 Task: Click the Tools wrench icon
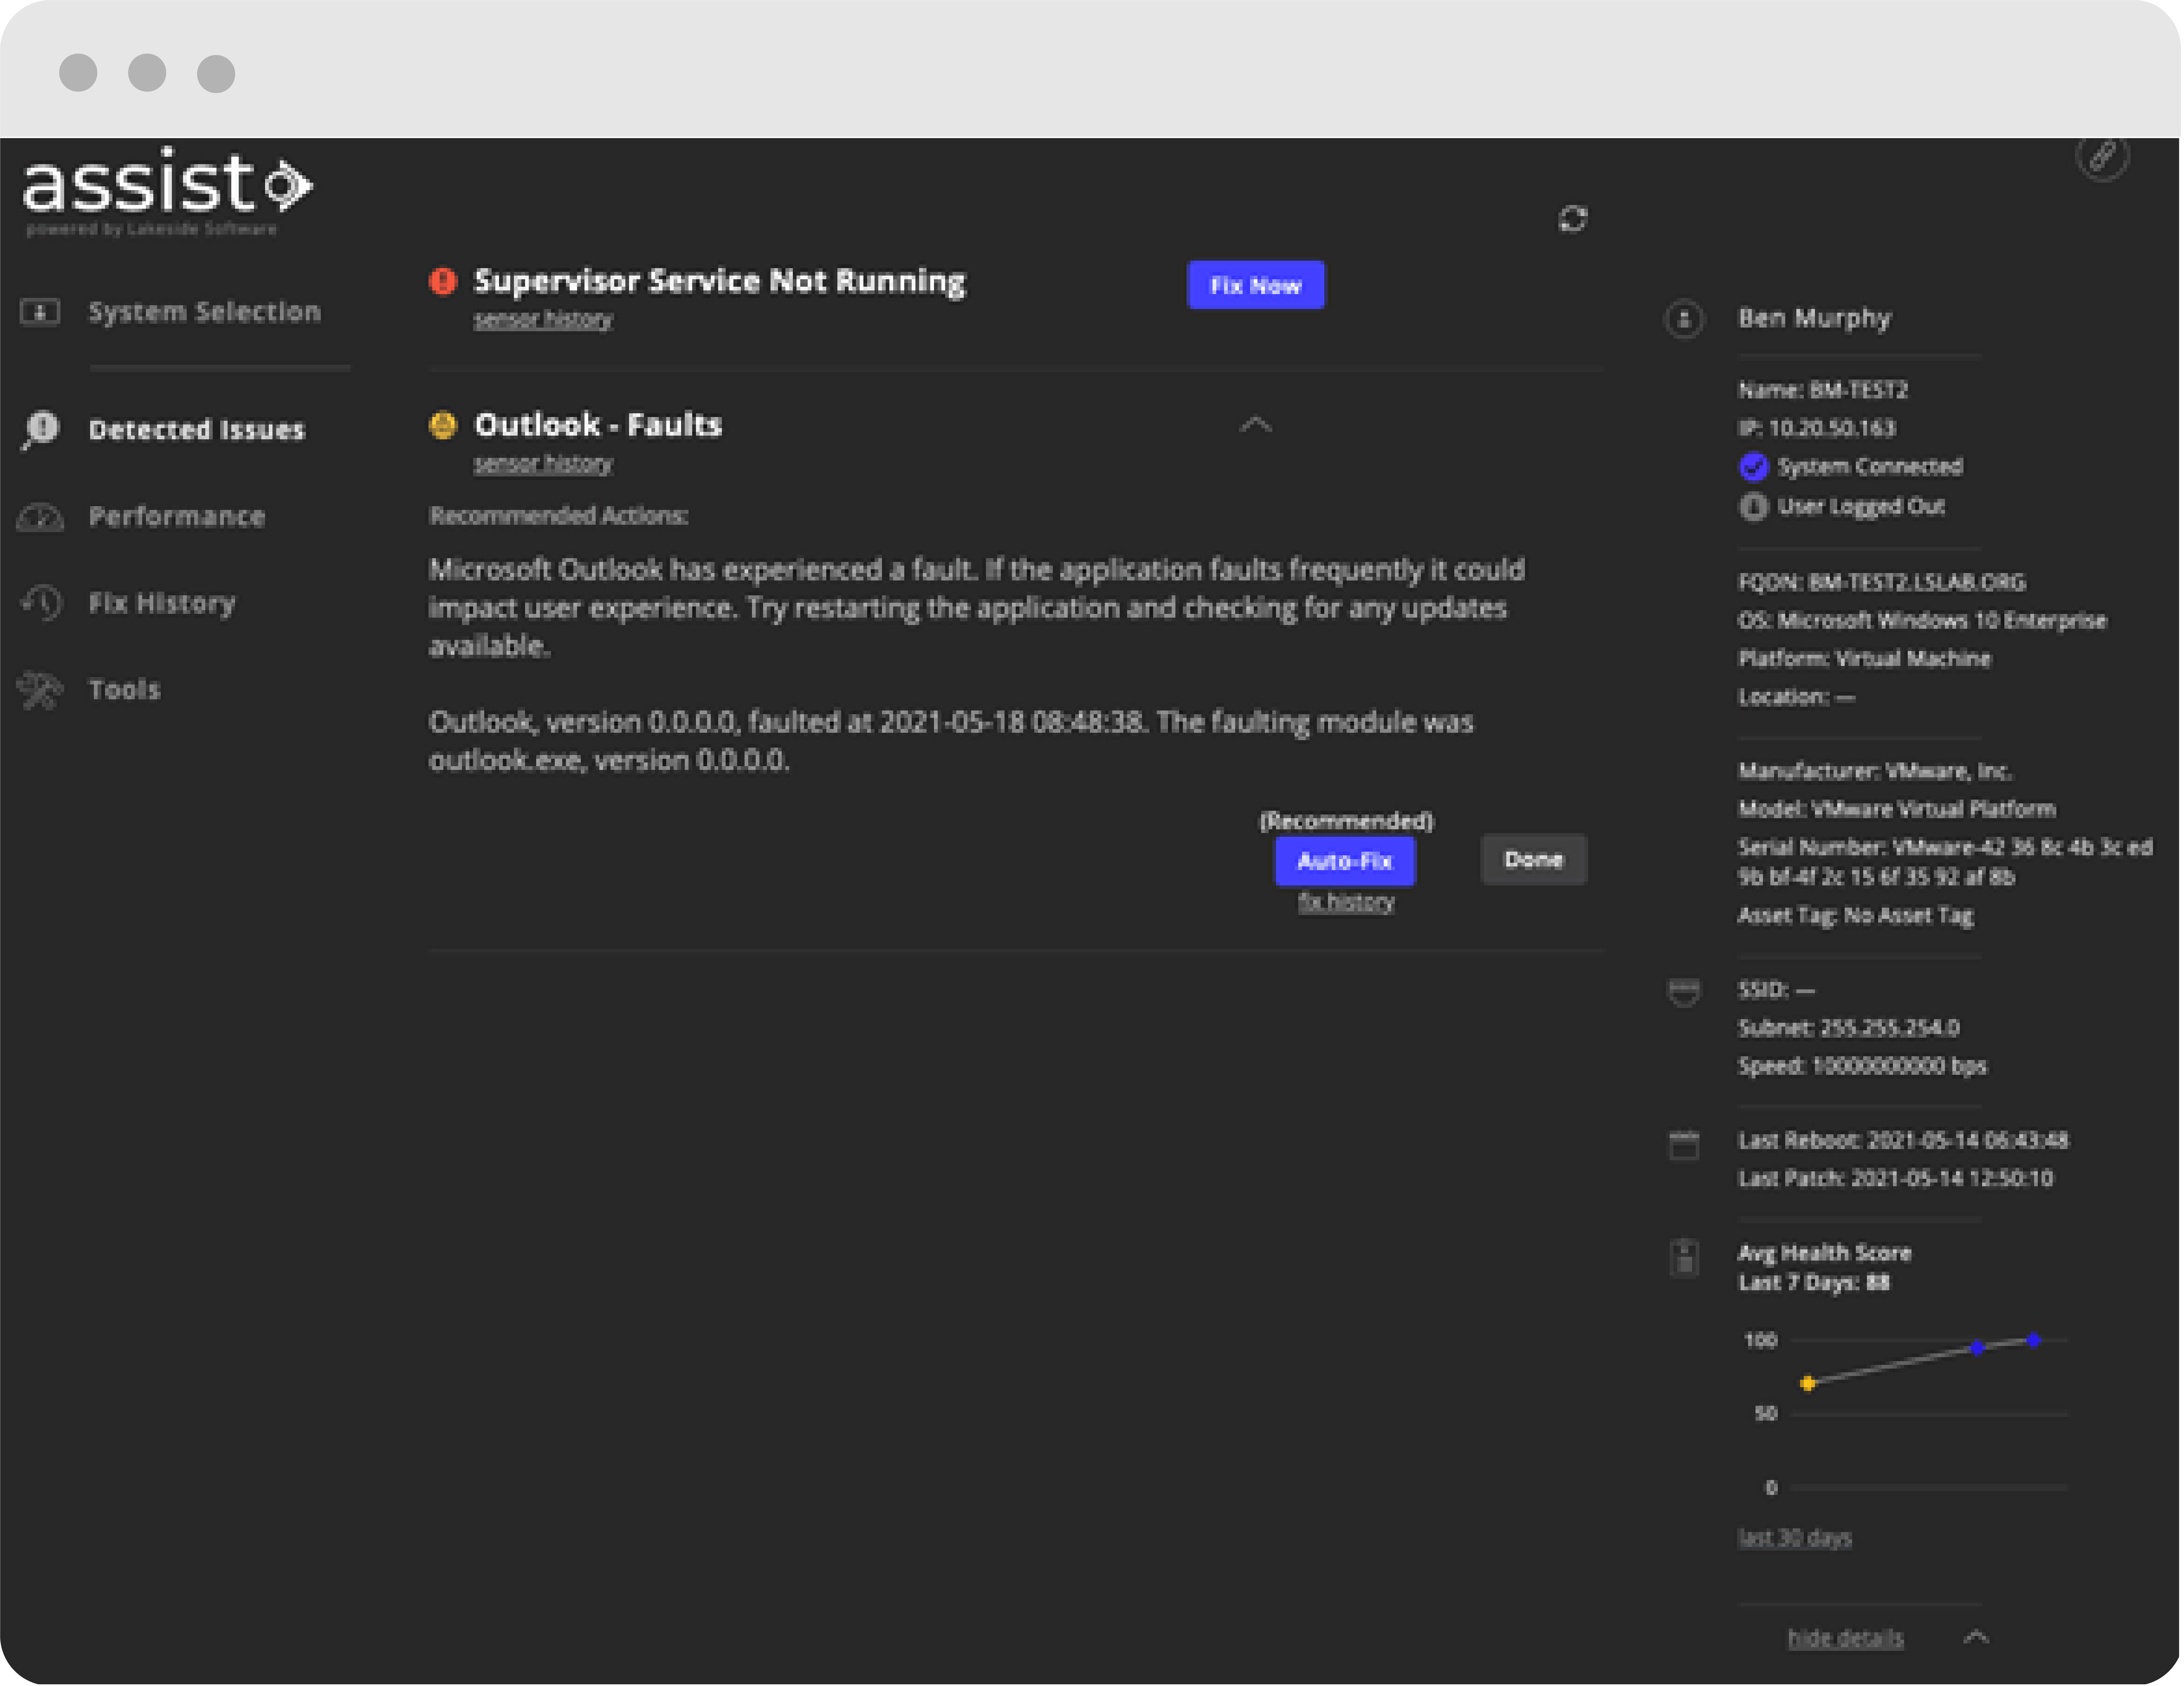point(40,690)
